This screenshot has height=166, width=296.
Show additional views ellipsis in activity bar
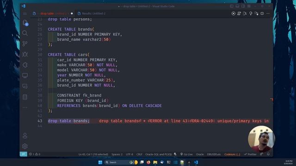pyautogui.click(x=25, y=107)
